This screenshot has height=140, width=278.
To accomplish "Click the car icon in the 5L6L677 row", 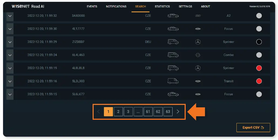I will tap(173, 94).
